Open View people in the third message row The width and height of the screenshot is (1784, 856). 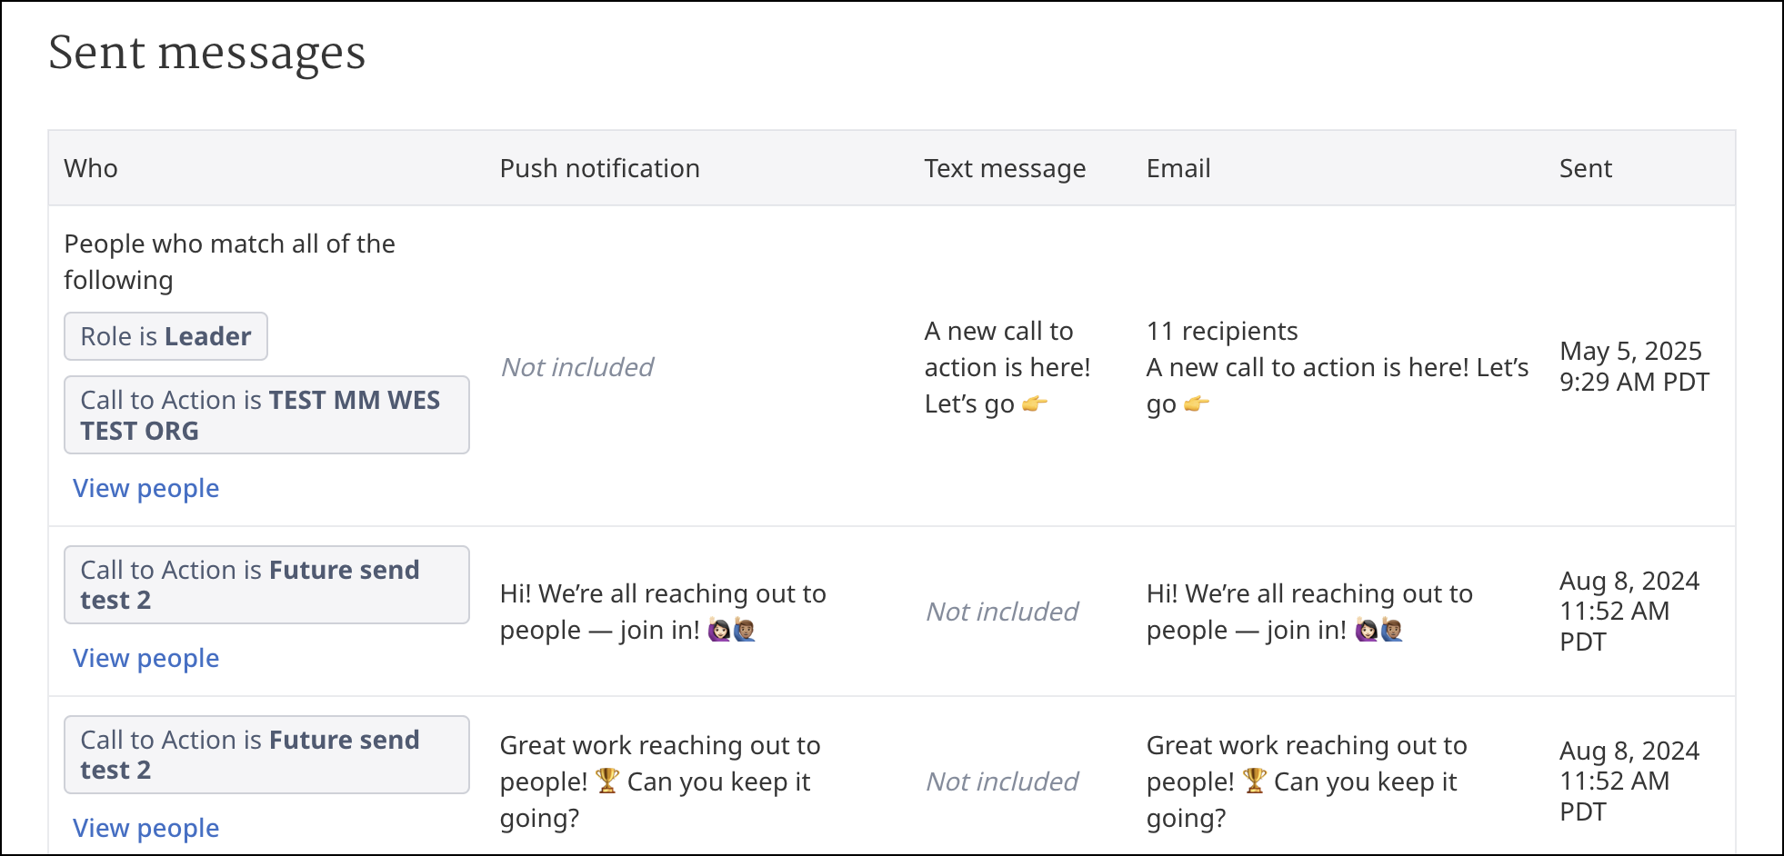point(145,828)
